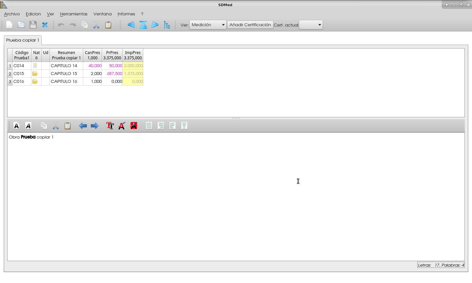This screenshot has height=283, width=472.
Task: Select the CAPITULO 16 cell
Action: [66, 82]
